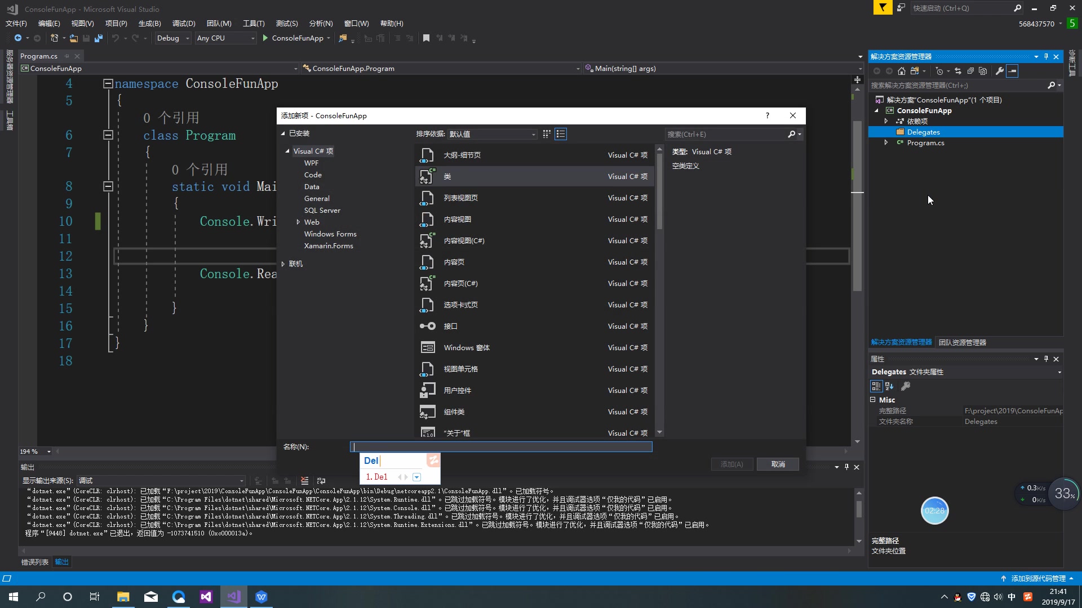
Task: Open File Explorer from Windows taskbar
Action: coord(123,597)
